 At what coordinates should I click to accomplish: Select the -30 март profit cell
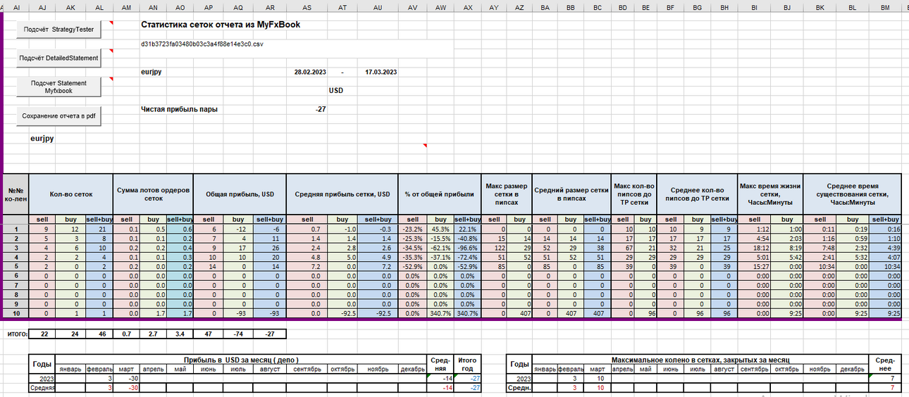(x=126, y=378)
